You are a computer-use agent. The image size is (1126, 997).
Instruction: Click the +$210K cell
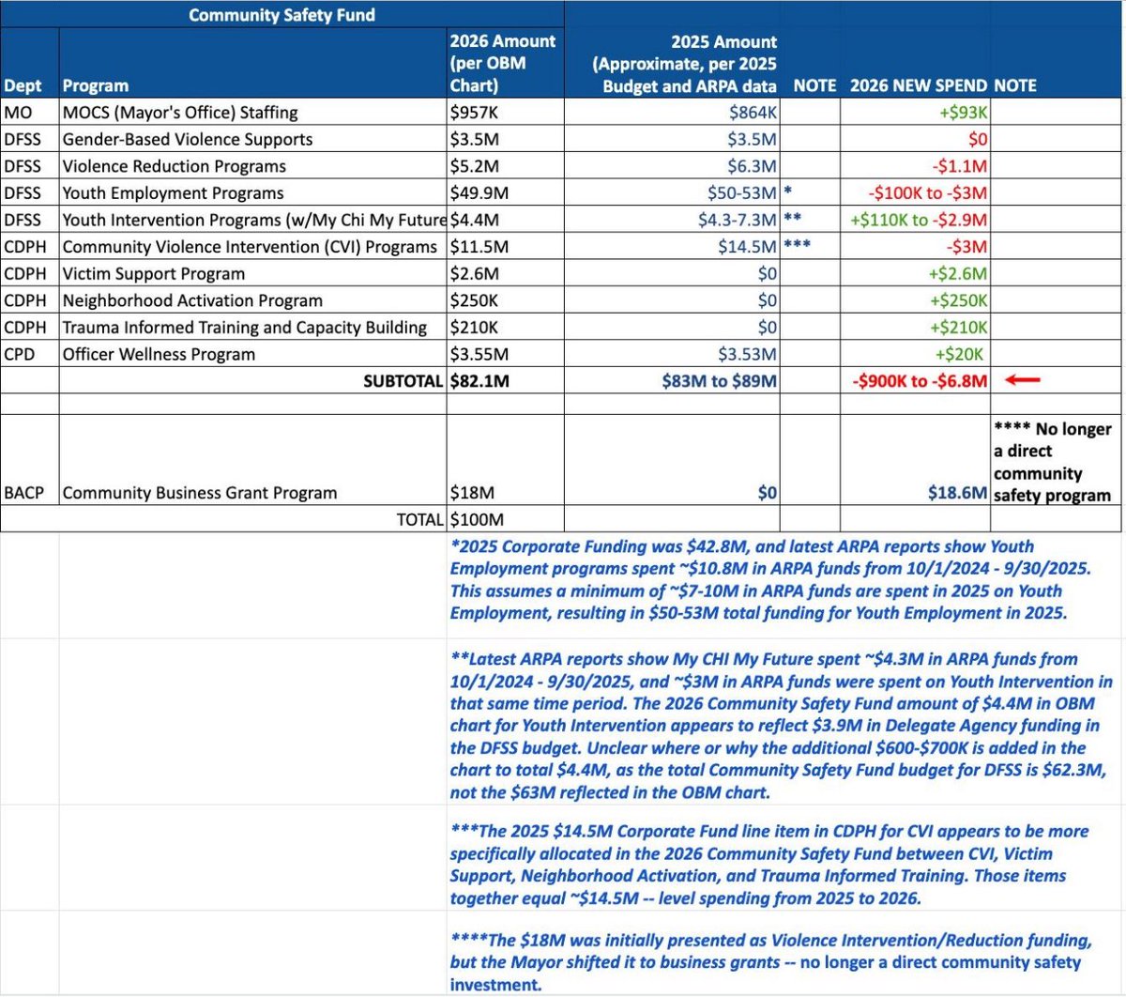(915, 328)
